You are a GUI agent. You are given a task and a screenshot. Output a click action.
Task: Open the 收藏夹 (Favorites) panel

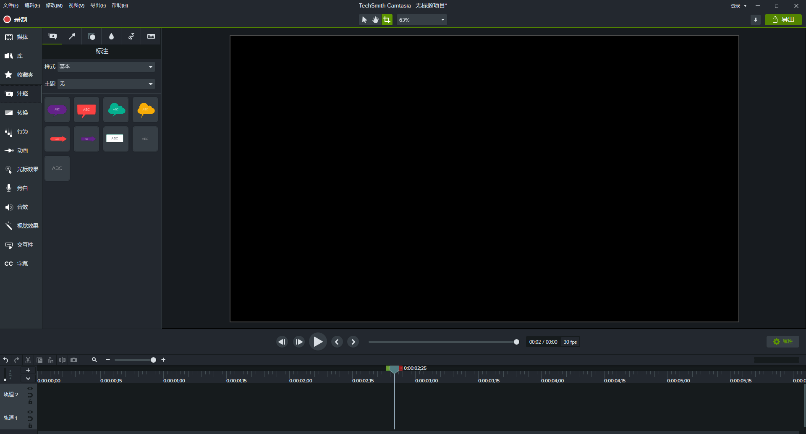pyautogui.click(x=21, y=75)
